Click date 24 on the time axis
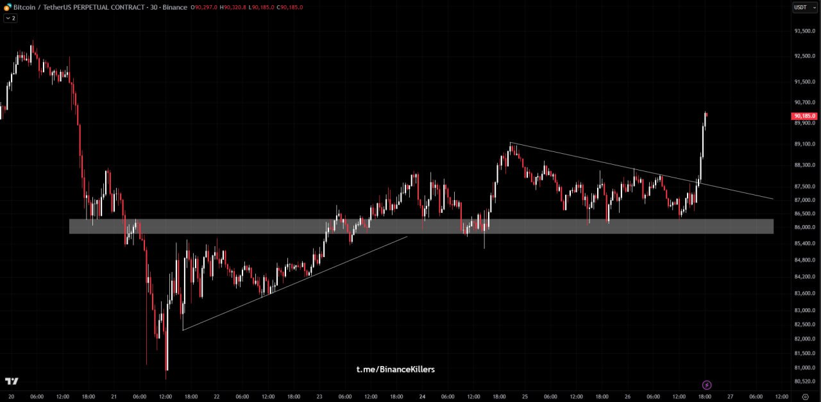The width and height of the screenshot is (821, 402). [x=422, y=397]
